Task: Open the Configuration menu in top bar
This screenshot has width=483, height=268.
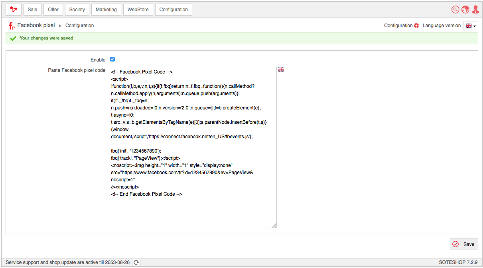Action: (173, 10)
